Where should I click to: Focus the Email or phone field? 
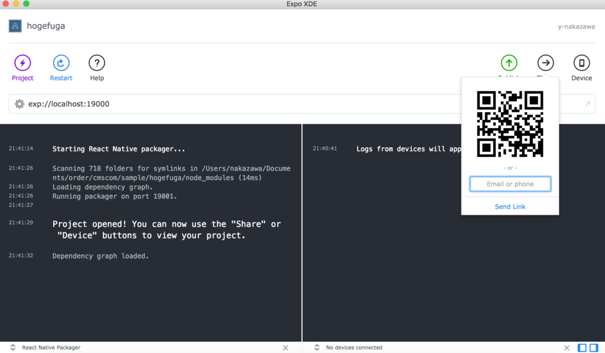pos(510,184)
